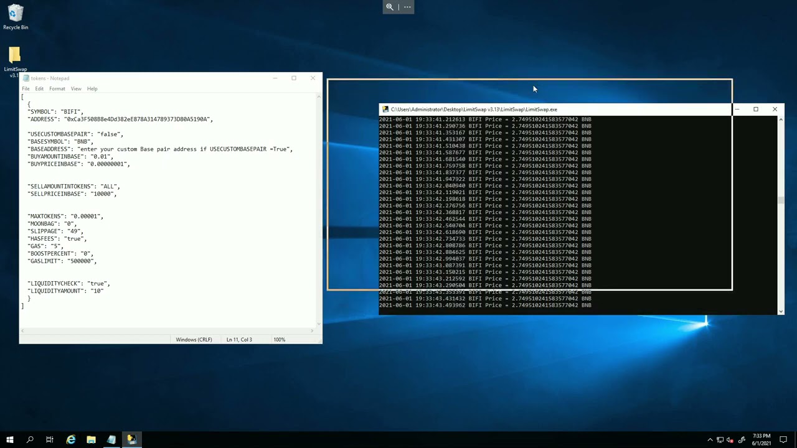
Task: Click the LimitSwap.exe path in console title
Action: (x=474, y=110)
